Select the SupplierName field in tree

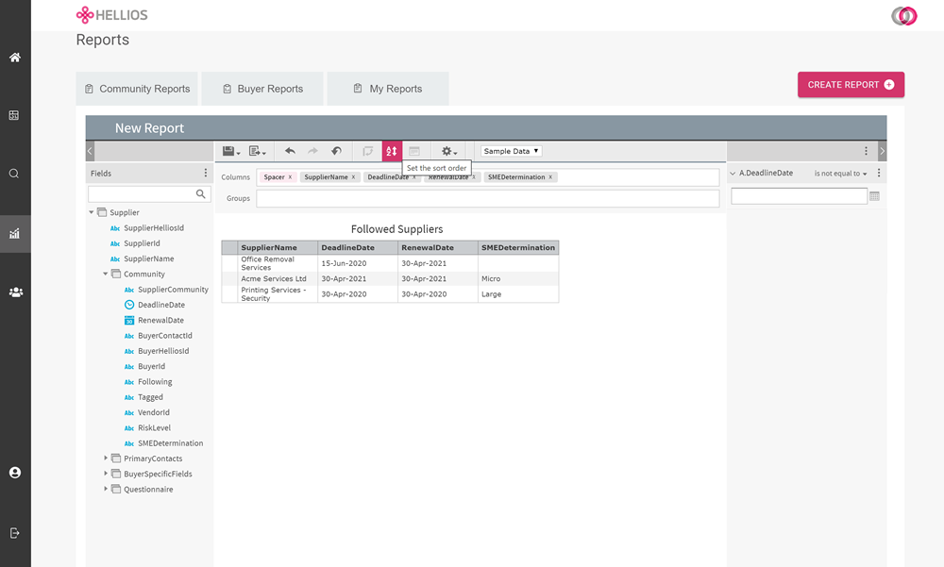(x=149, y=258)
